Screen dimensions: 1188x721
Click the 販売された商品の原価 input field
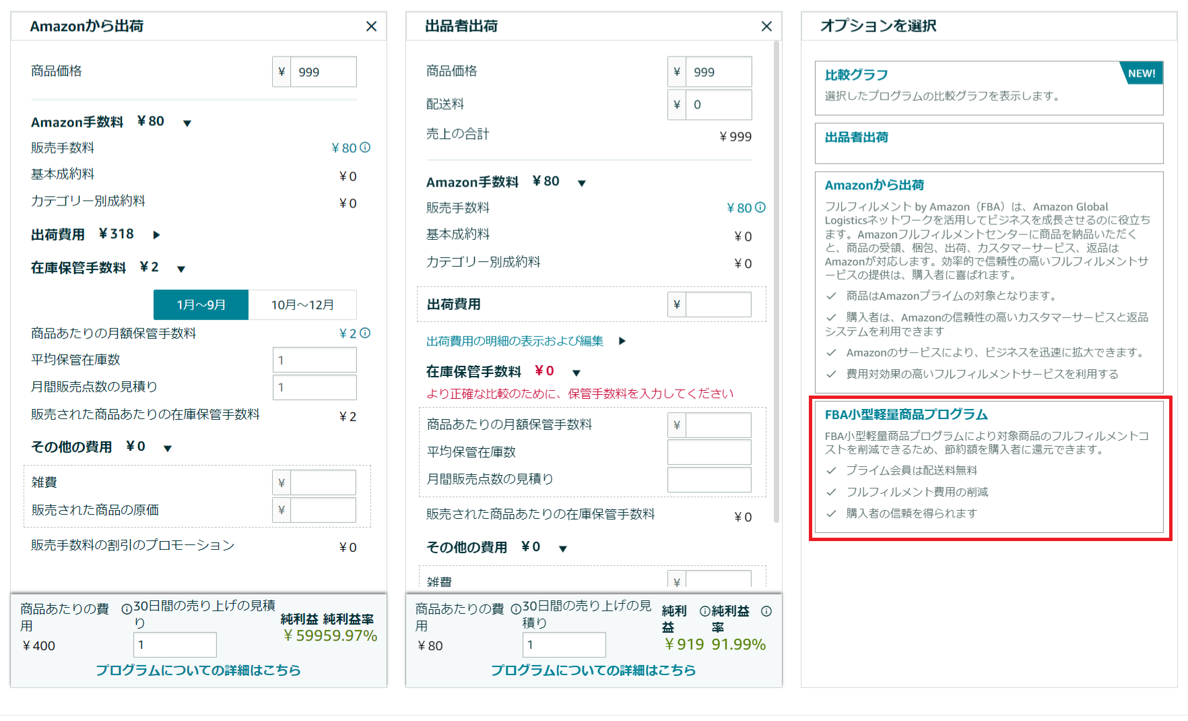coord(323,510)
